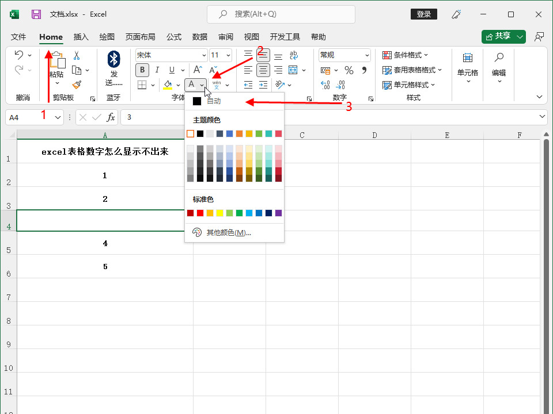The width and height of the screenshot is (553, 414).
Task: Click the percent style icon
Action: pyautogui.click(x=349, y=70)
